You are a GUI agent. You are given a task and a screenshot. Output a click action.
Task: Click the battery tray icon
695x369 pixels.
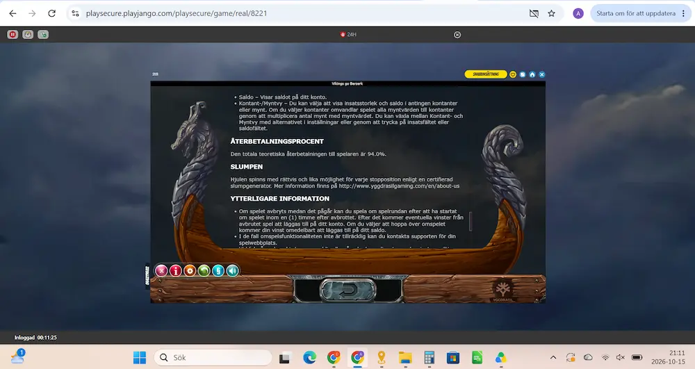pyautogui.click(x=637, y=357)
